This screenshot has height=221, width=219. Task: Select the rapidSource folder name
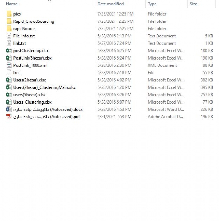(x=24, y=29)
